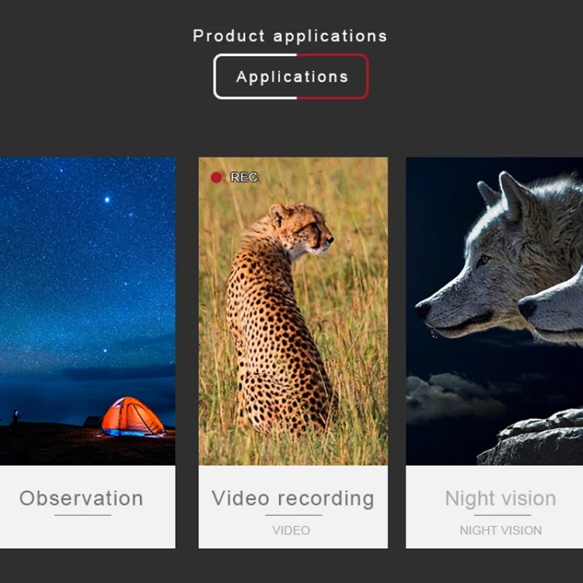Screen dimensions: 583x583
Task: Click the REC text label
Action: click(x=243, y=177)
